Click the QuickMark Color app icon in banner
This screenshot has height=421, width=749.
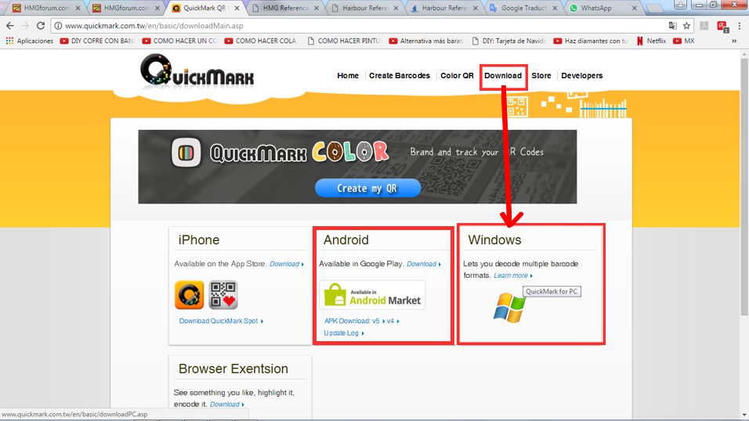(x=186, y=153)
